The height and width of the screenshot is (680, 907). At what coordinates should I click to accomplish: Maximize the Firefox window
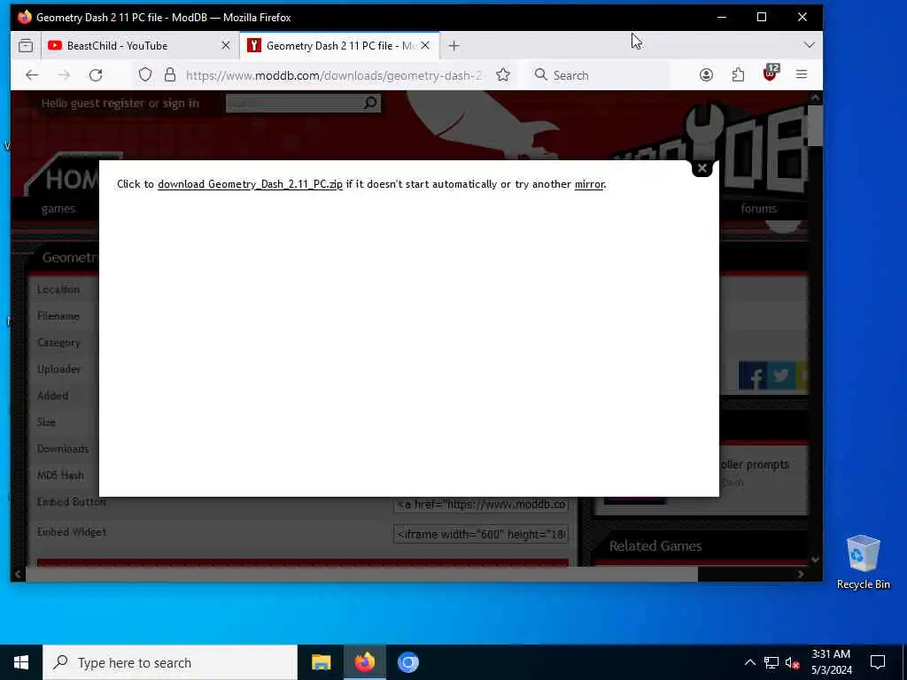pos(762,17)
